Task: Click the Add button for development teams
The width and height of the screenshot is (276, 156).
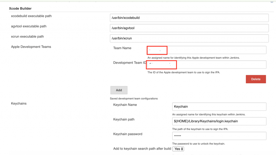Action: click(x=119, y=90)
